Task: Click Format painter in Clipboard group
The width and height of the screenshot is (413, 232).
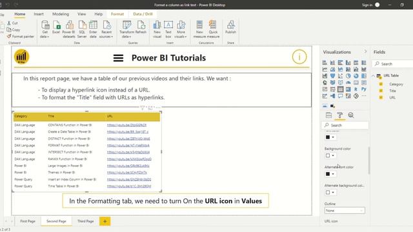Action: (x=21, y=36)
